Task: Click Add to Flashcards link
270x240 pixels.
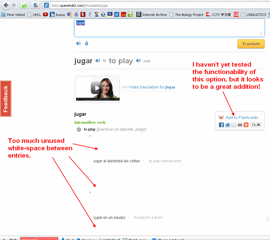Action: tap(242, 117)
